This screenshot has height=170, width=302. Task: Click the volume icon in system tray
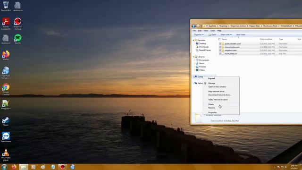pyautogui.click(x=286, y=167)
